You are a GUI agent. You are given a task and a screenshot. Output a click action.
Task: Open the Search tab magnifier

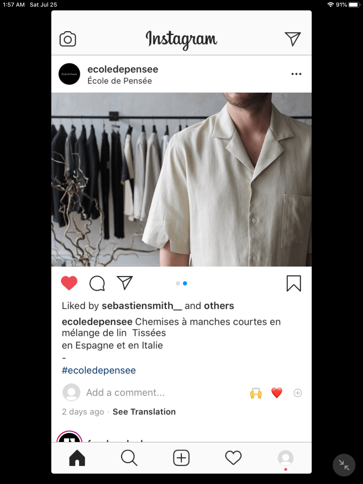[x=129, y=458]
